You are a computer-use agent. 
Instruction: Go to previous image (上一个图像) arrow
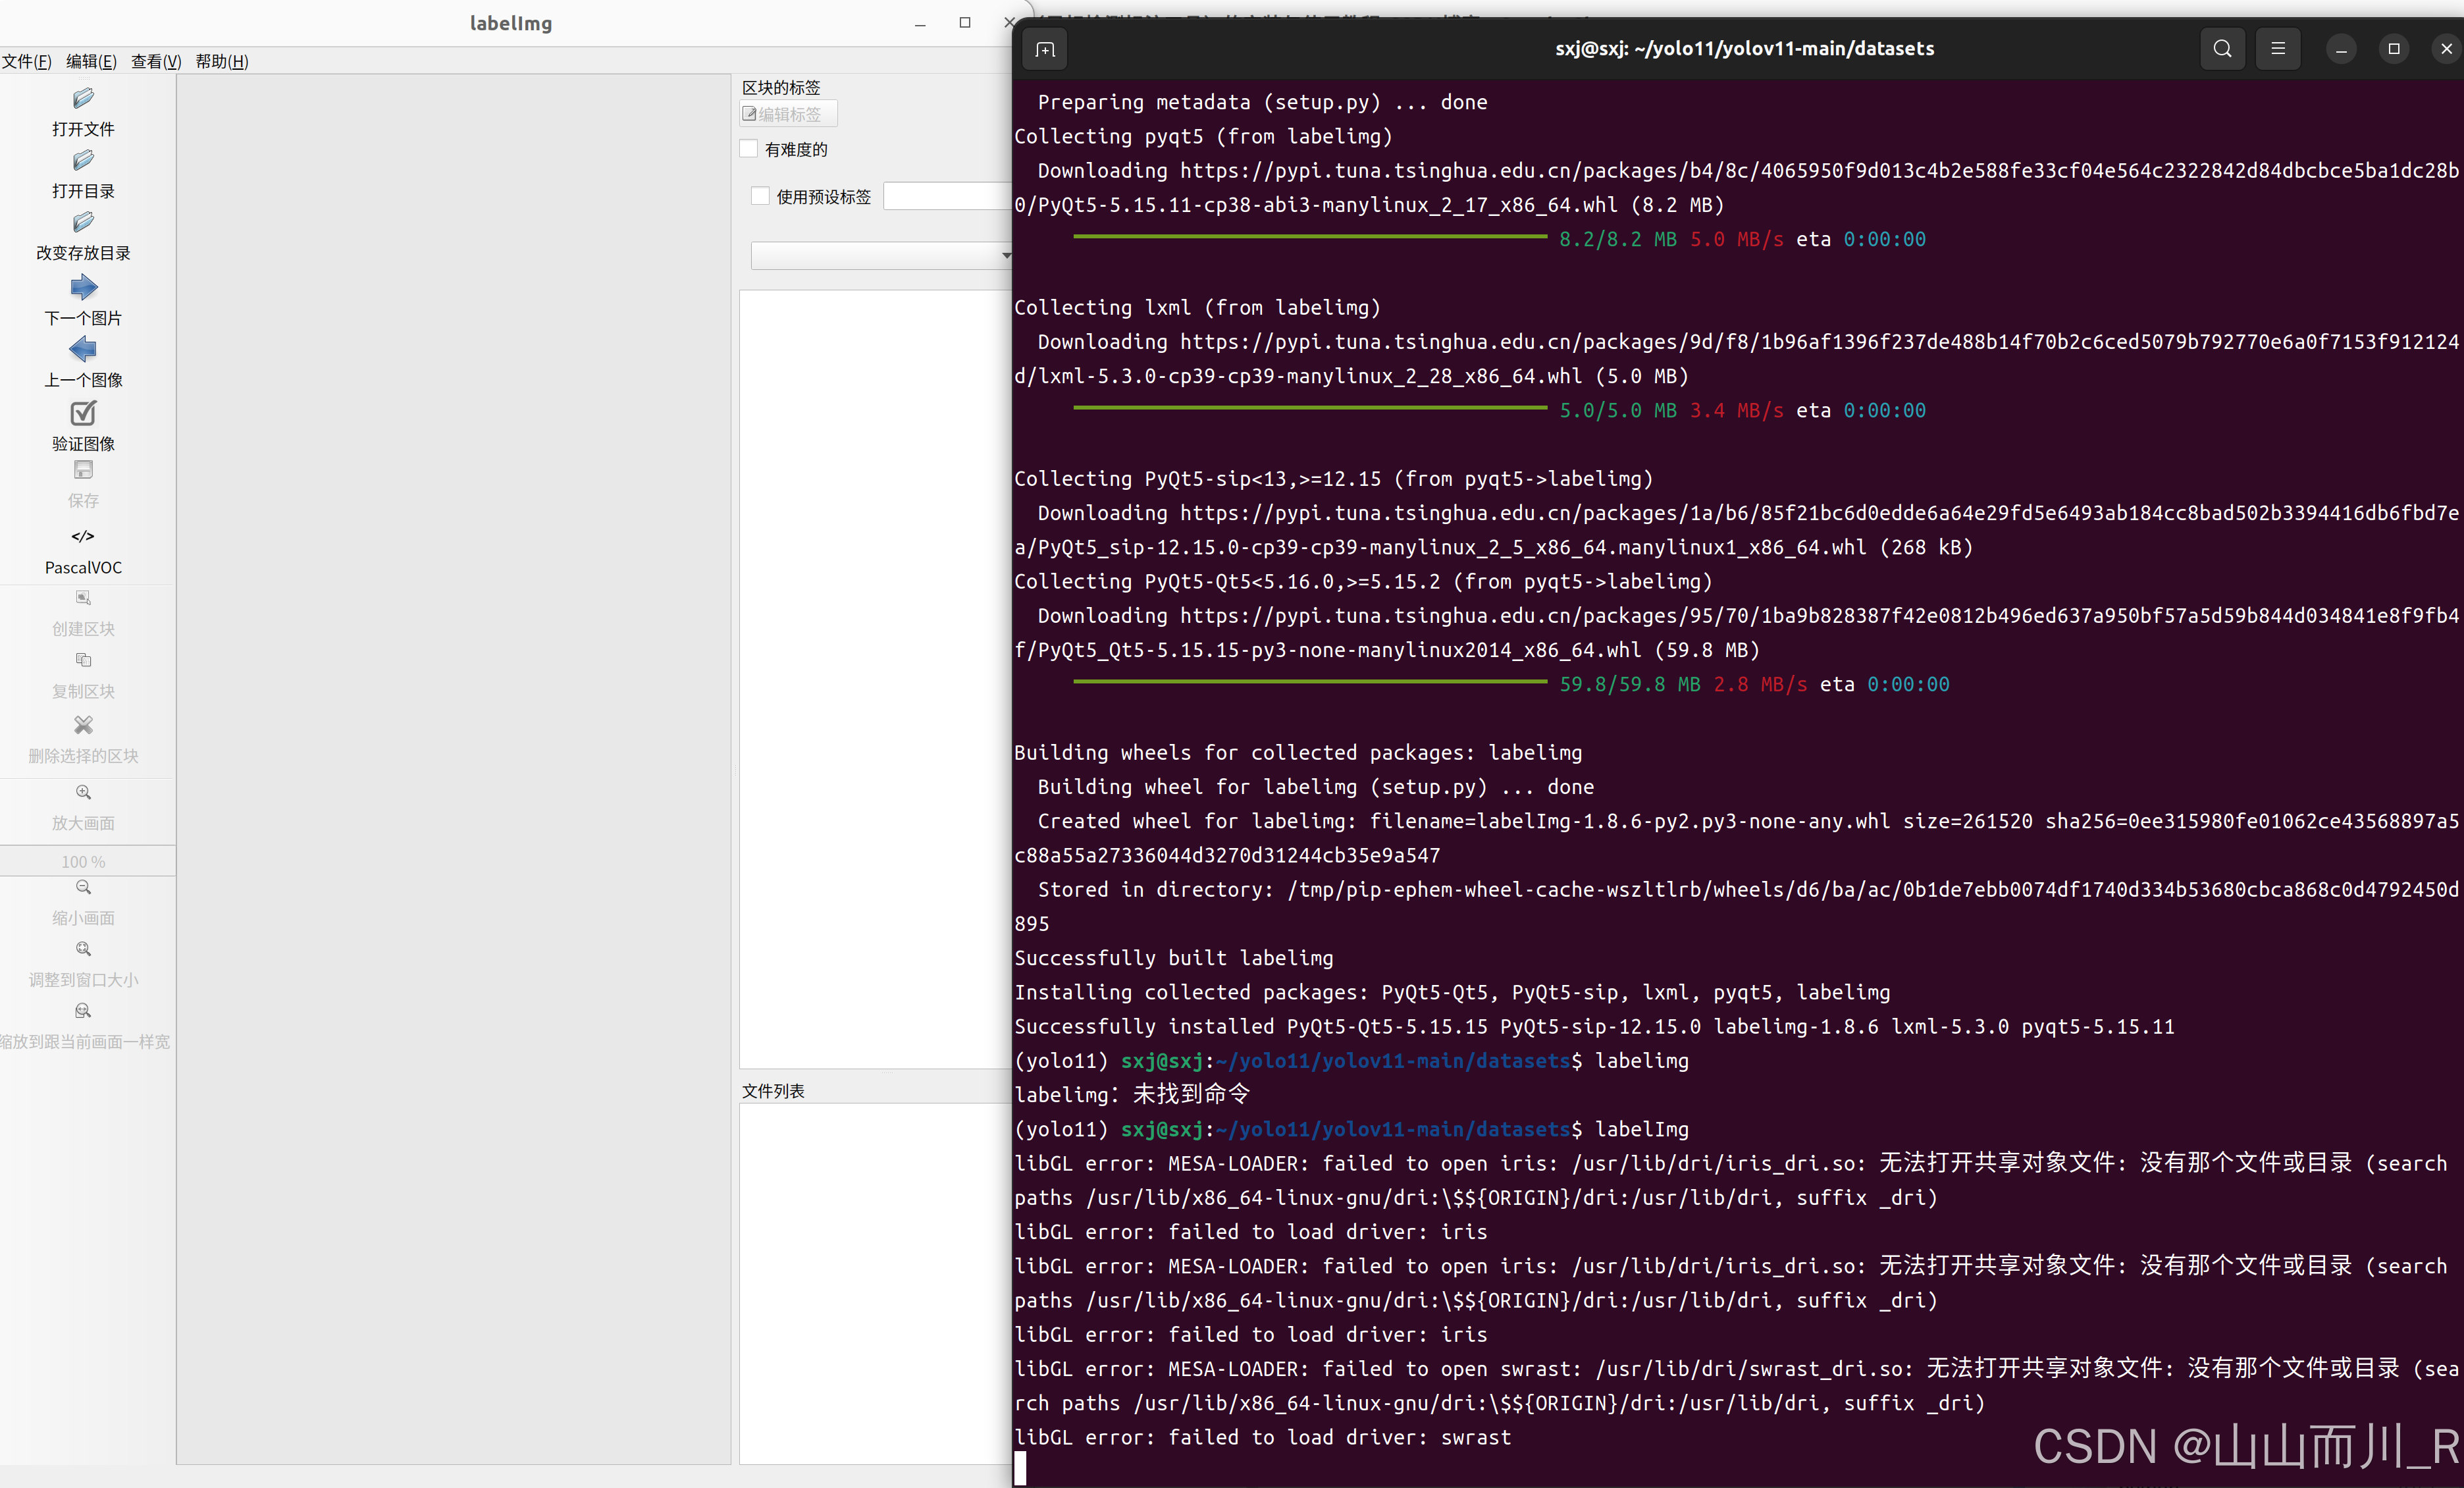pos(83,349)
